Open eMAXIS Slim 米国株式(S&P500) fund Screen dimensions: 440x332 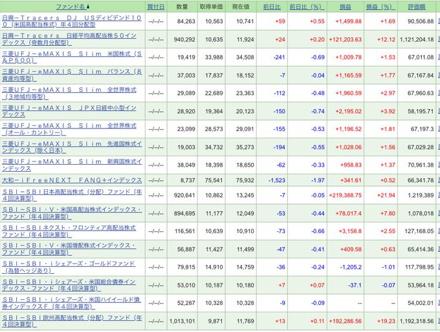(x=72, y=57)
